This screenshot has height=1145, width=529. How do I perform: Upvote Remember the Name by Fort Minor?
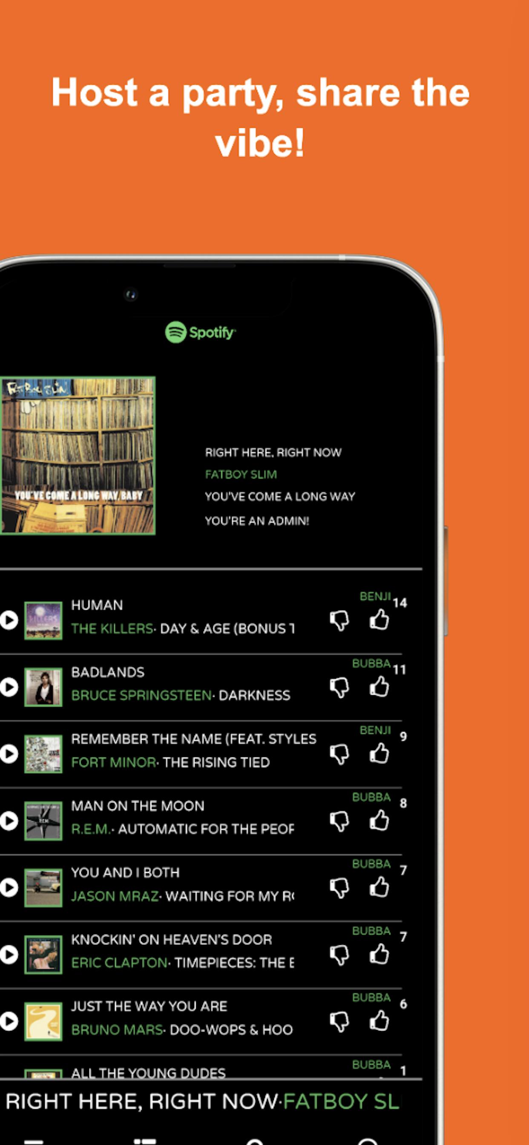click(379, 754)
